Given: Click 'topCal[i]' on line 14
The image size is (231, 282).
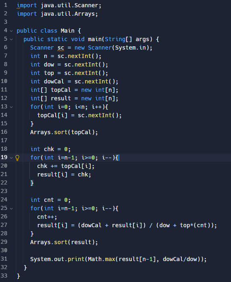Looking at the screenshot, I should tap(52, 115).
